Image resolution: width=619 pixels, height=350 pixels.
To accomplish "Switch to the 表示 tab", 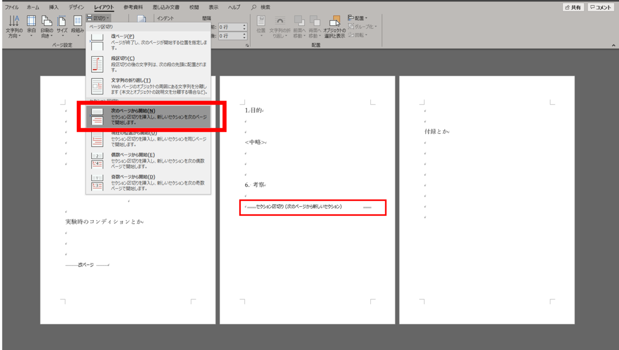I will (214, 7).
